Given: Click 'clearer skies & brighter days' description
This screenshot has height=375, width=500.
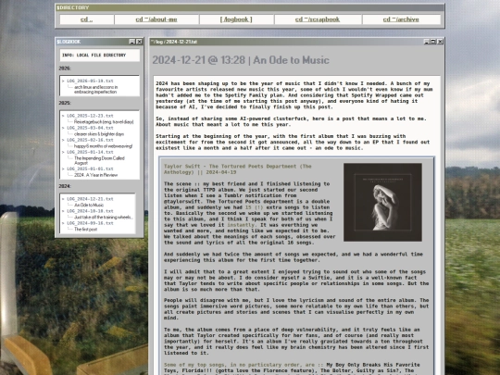Looking at the screenshot, I should [99, 134].
